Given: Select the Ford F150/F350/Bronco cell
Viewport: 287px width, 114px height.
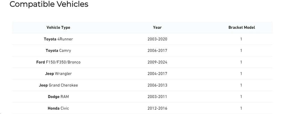Looking at the screenshot, I should (58, 62).
